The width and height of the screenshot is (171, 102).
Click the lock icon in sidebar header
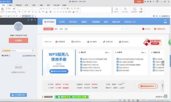(28, 20)
